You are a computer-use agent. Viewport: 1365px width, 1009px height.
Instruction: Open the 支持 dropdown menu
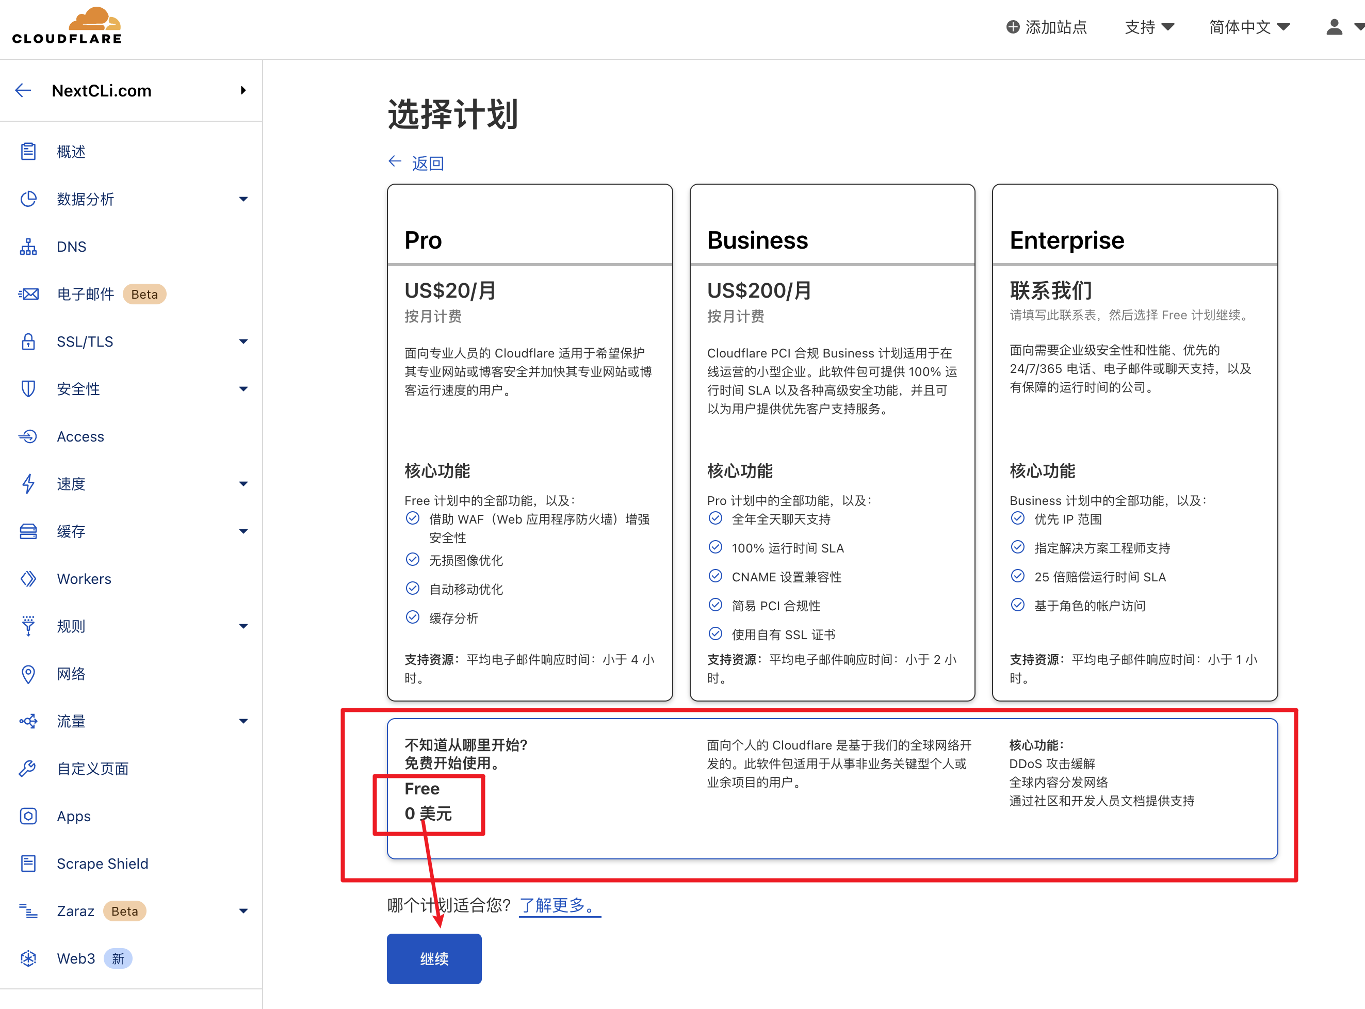tap(1149, 27)
